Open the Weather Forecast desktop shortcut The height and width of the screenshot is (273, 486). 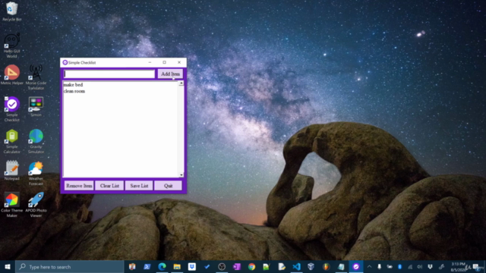point(36,174)
